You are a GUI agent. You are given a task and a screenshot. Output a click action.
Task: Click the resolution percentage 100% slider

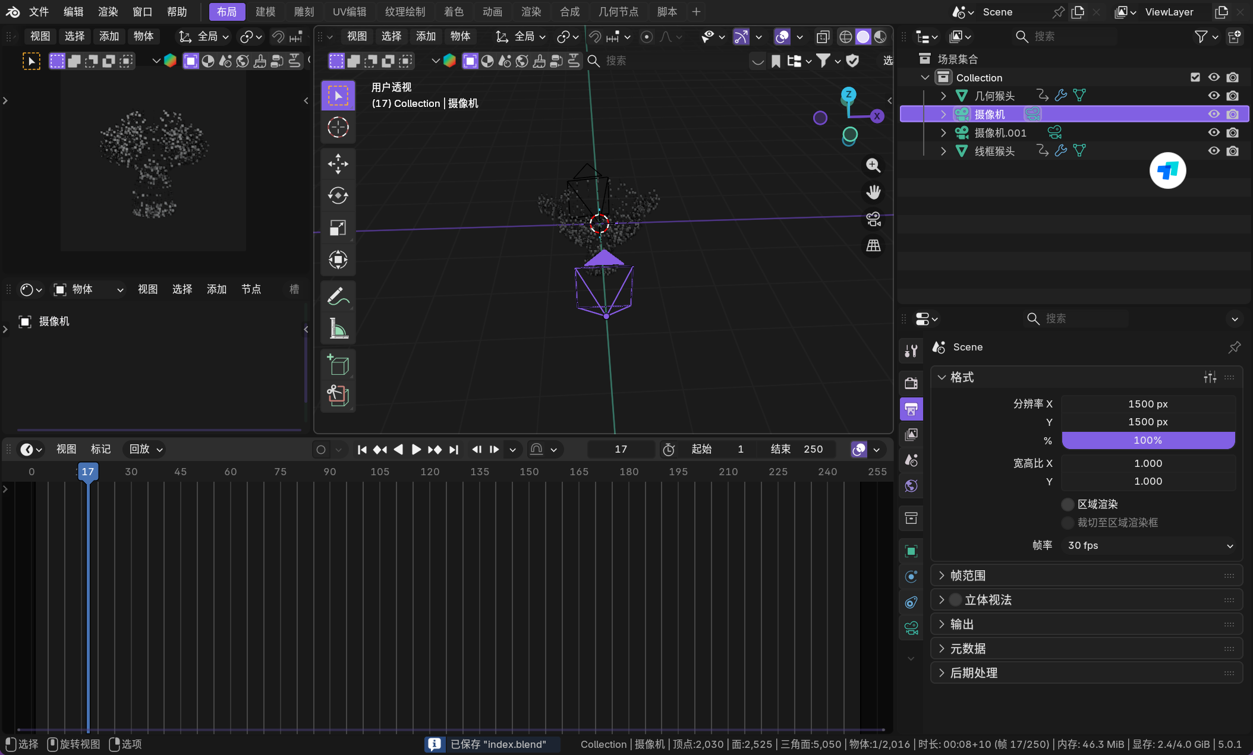(x=1148, y=440)
